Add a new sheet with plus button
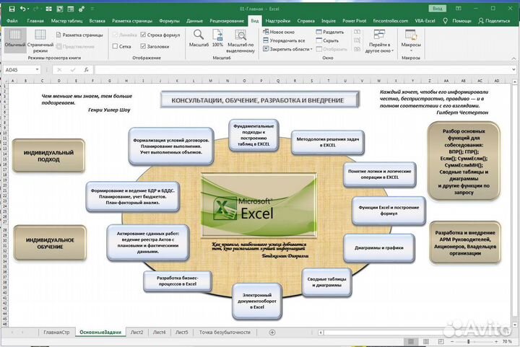The image size is (520, 347). [272, 332]
